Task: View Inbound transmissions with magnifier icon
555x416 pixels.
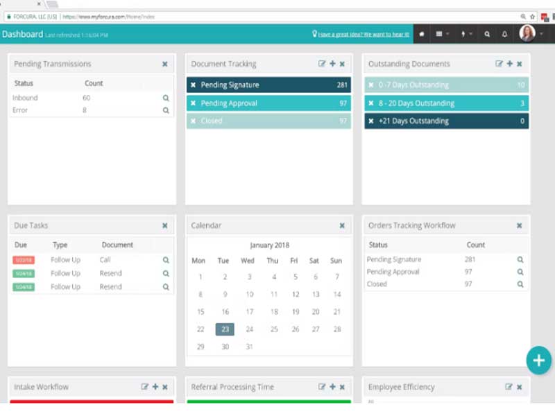Action: click(x=166, y=98)
